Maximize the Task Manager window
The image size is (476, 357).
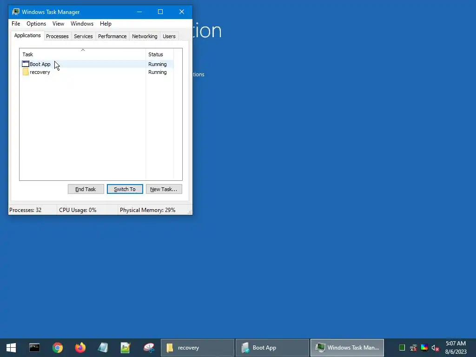(x=160, y=12)
